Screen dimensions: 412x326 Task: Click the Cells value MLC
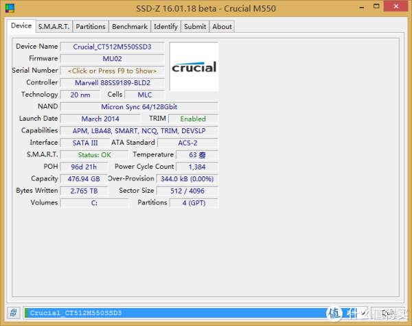coord(145,95)
